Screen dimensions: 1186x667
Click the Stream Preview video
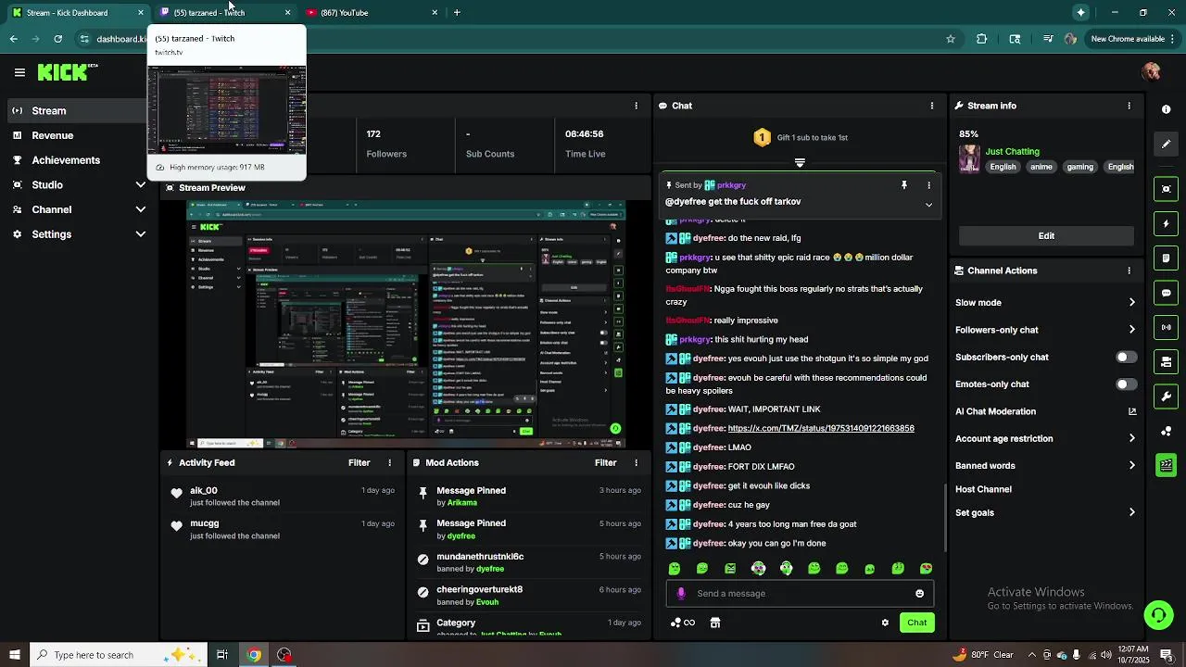click(x=406, y=323)
